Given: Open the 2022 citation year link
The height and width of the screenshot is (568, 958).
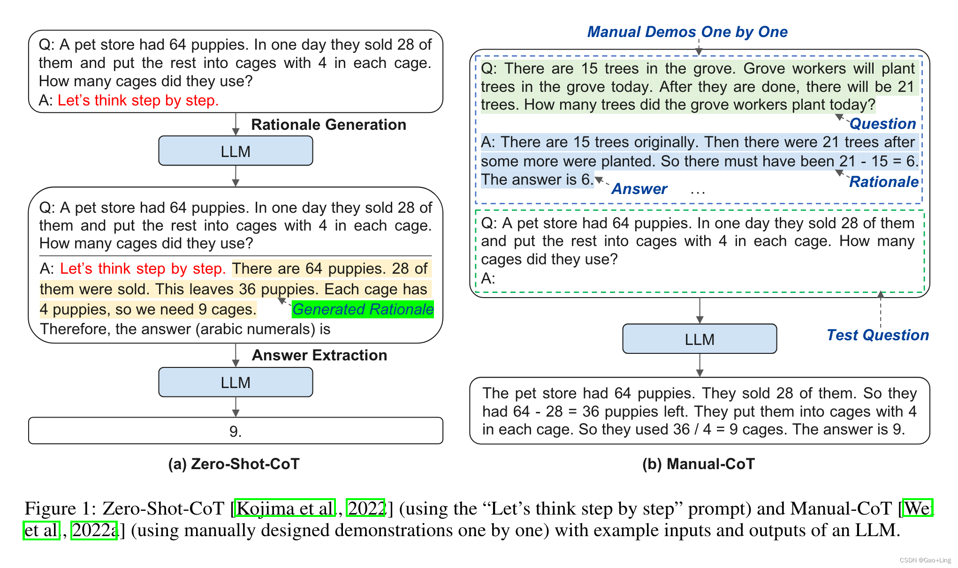Looking at the screenshot, I should point(365,508).
